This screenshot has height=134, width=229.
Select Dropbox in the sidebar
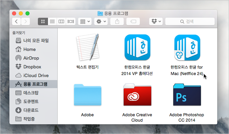click(34, 67)
